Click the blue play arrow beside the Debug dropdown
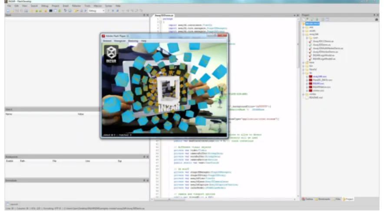Viewport: 384px width, 211px height. [x=86, y=11]
